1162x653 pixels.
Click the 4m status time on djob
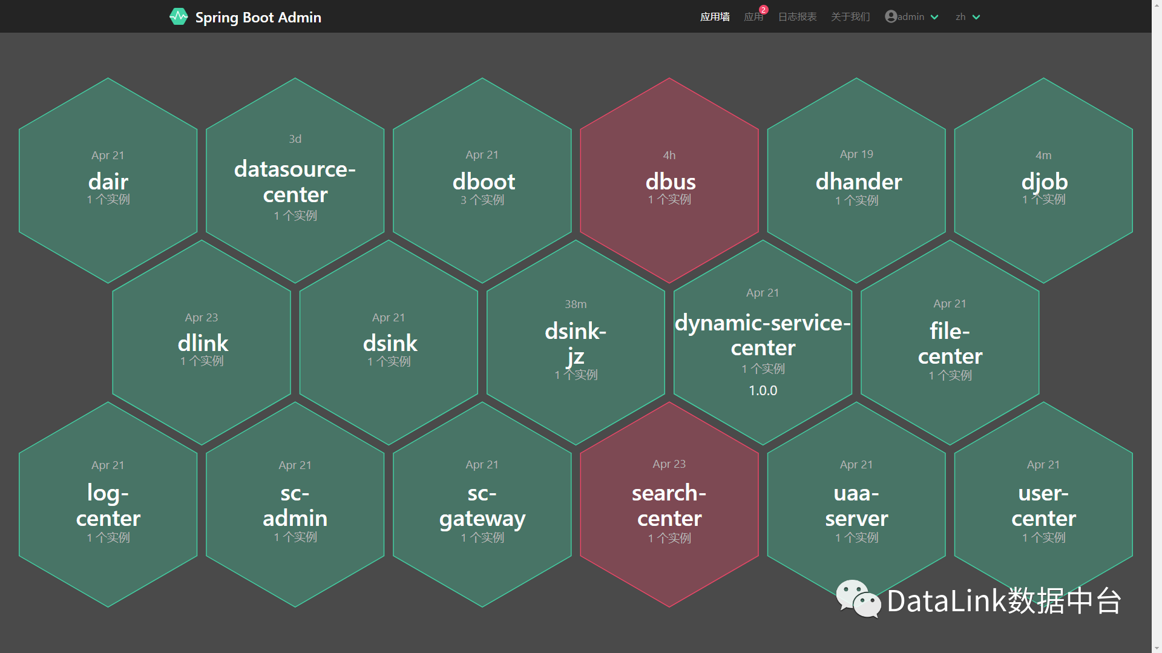pos(1043,155)
